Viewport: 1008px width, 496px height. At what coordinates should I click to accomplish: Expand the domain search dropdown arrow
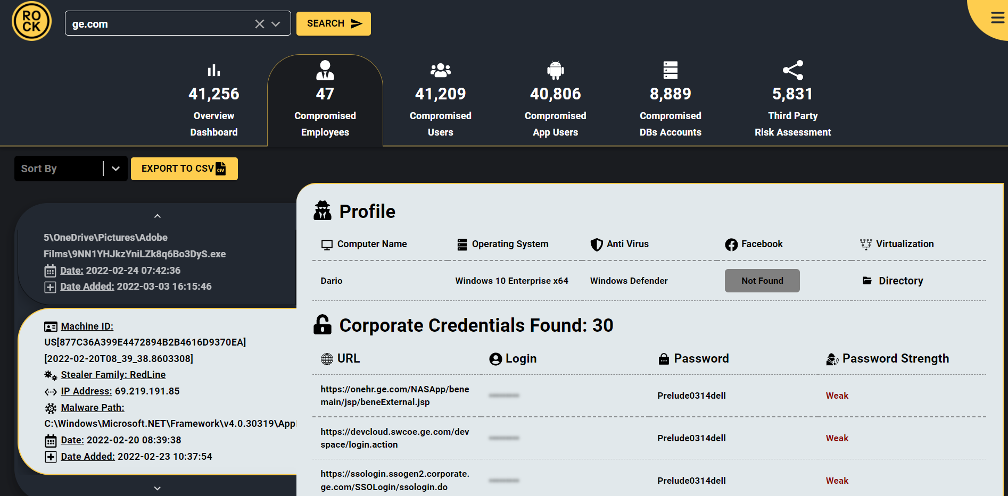point(276,24)
